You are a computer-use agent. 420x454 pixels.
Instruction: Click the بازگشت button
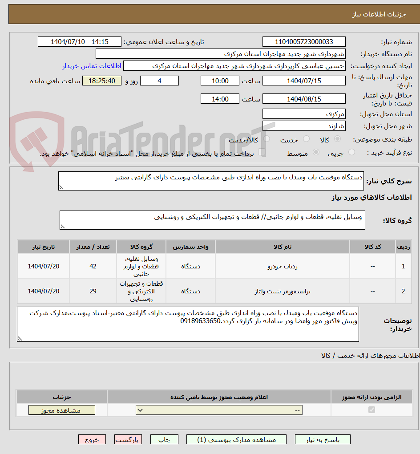(x=128, y=439)
